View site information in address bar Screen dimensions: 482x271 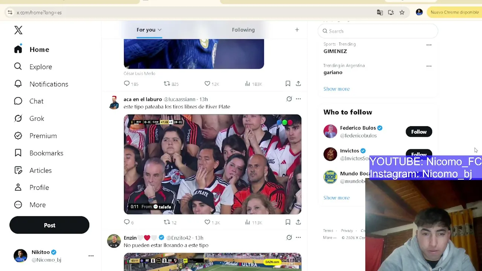[x=10, y=12]
